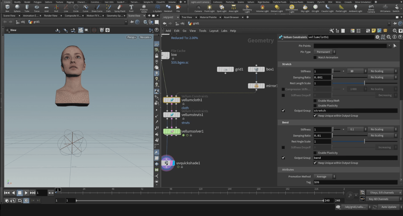Create a Metaball from the shelf
This screenshot has width=403, height=216.
[x=168, y=8]
